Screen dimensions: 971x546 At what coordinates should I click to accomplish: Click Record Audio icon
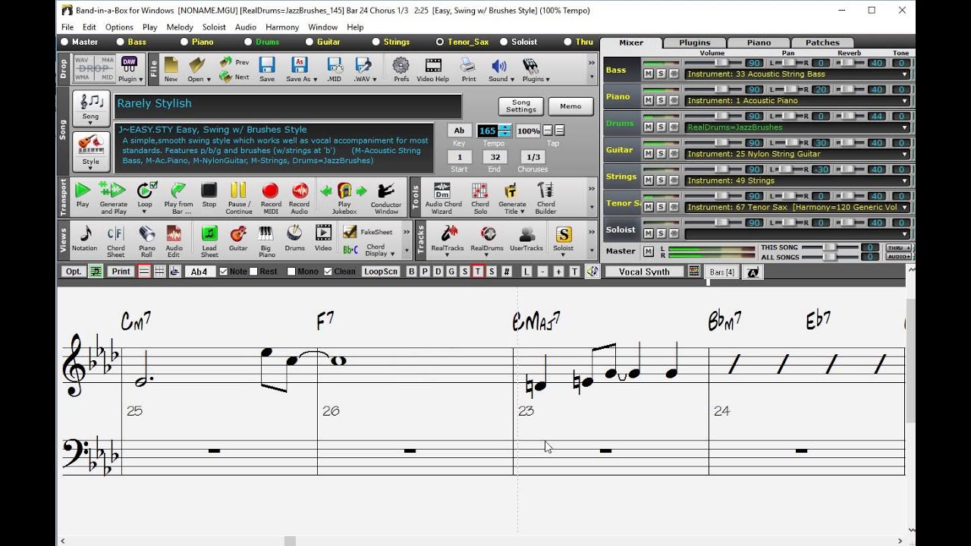point(300,197)
